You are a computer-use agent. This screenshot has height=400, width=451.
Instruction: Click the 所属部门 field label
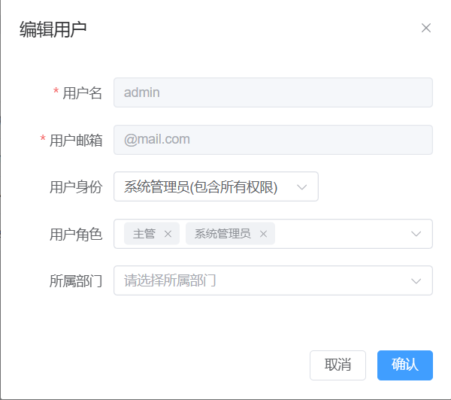tap(76, 281)
